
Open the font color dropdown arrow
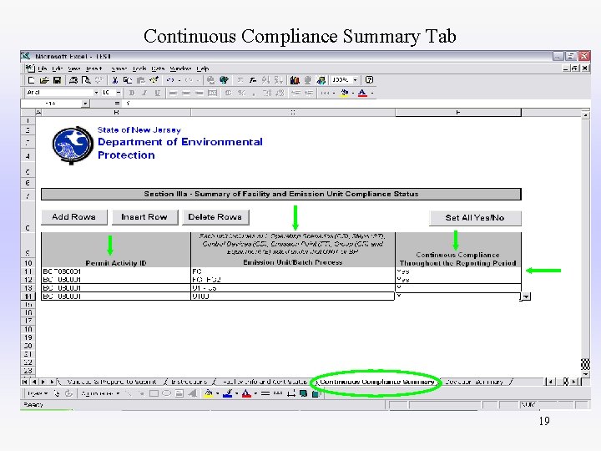pos(371,93)
